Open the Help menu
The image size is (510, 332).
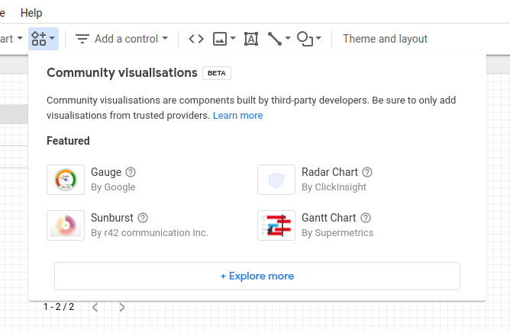[x=31, y=13]
